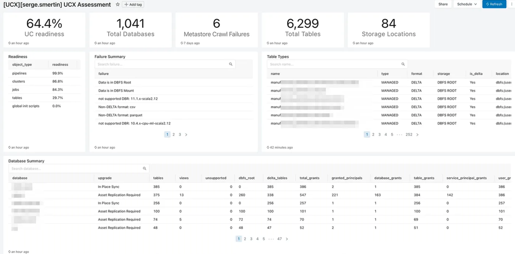
Task: Click the 'Non-DELTA format: parquet' row
Action: coord(173,115)
